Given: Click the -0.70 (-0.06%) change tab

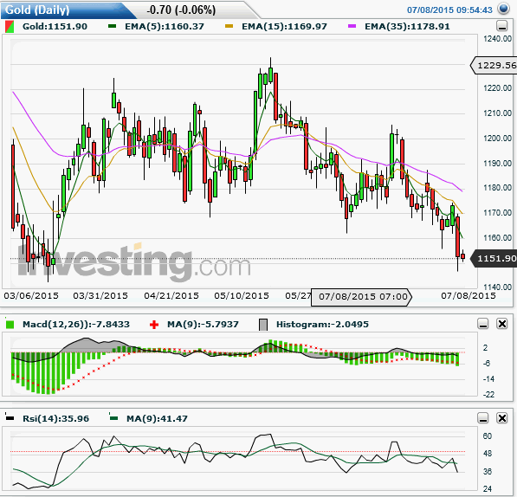Looking at the screenshot, I should pyautogui.click(x=181, y=10).
